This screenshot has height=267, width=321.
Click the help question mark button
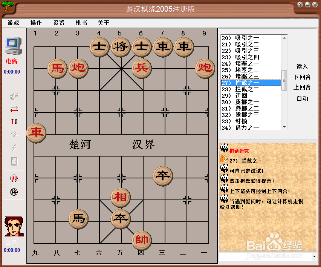300,5
